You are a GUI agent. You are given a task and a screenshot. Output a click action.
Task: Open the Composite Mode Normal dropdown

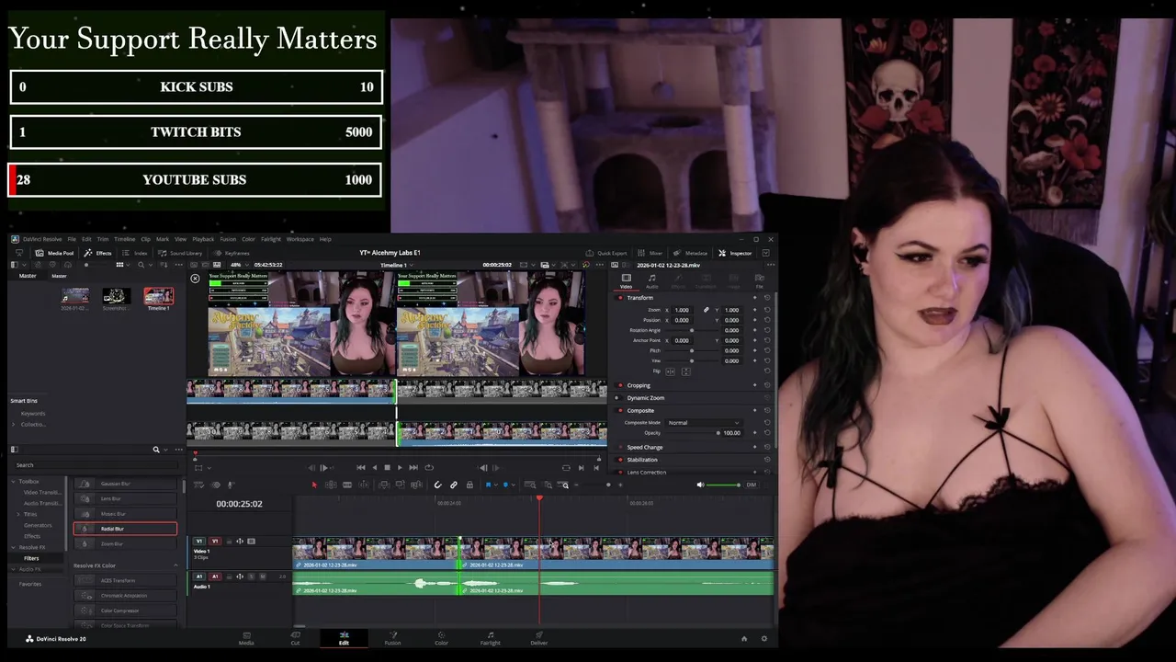pos(704,422)
